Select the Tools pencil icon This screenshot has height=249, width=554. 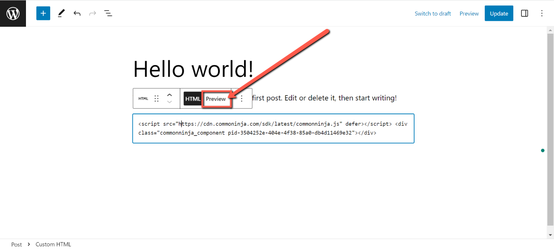tap(61, 13)
